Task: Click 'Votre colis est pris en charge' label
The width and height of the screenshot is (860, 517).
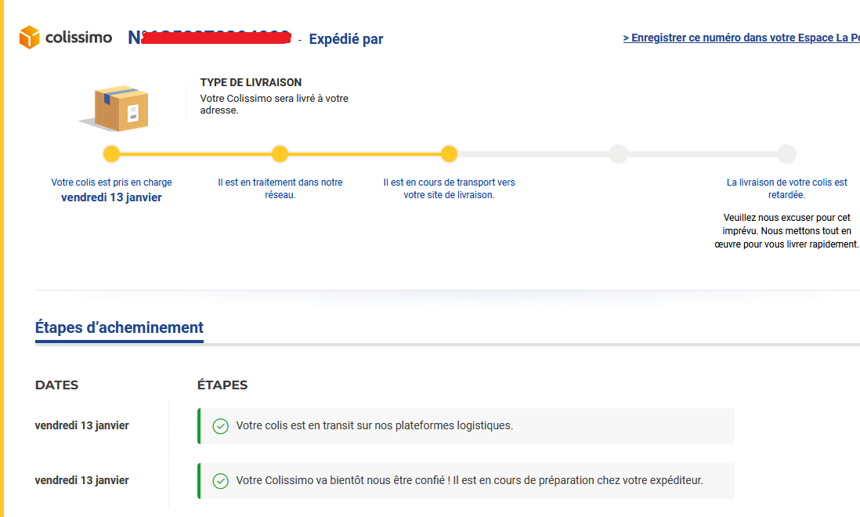Action: [x=111, y=182]
